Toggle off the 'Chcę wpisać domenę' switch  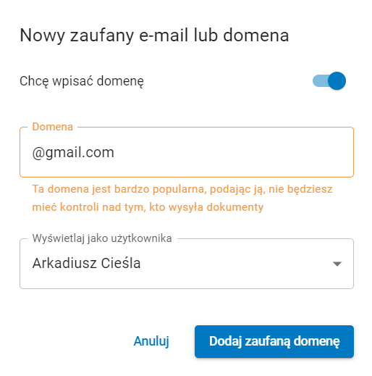329,80
